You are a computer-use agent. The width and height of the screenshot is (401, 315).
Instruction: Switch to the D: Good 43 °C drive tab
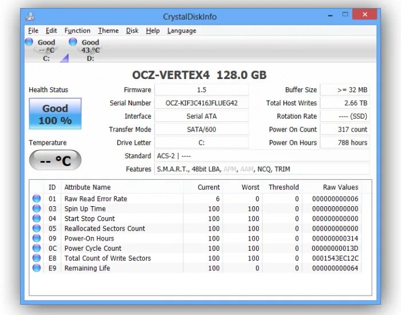(91, 50)
